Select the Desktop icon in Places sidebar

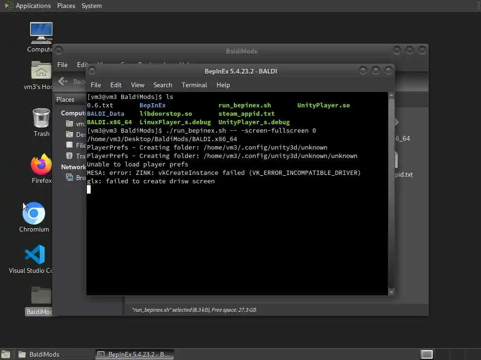(x=70, y=135)
